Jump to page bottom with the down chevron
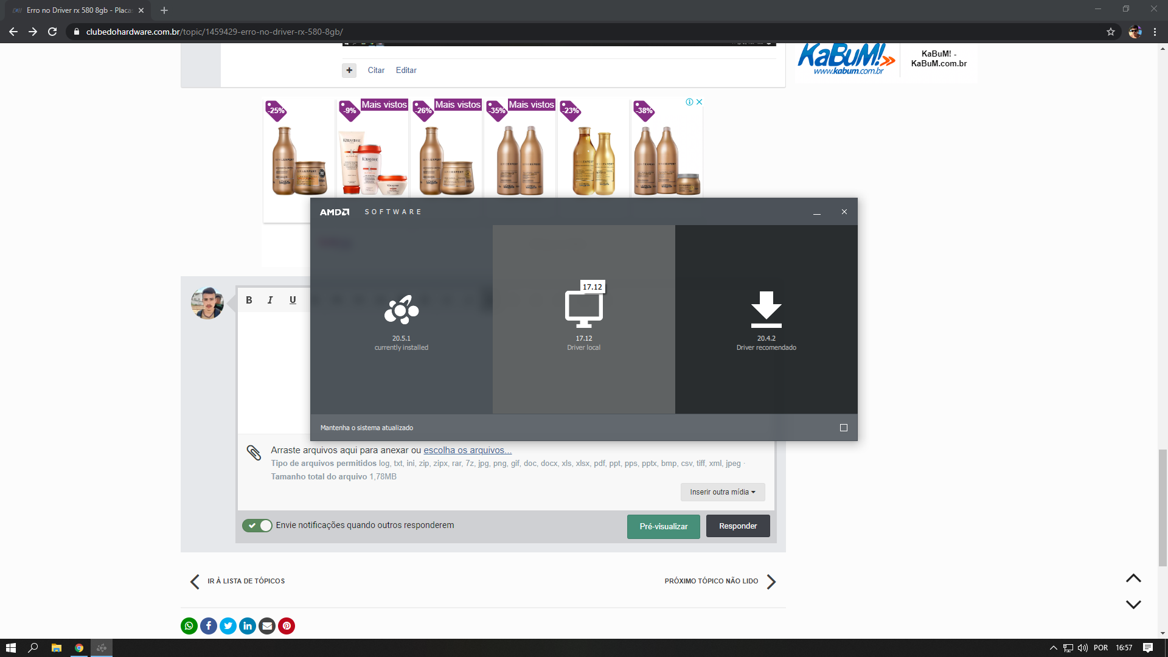Screen dimensions: 1168x657 coord(1133,604)
